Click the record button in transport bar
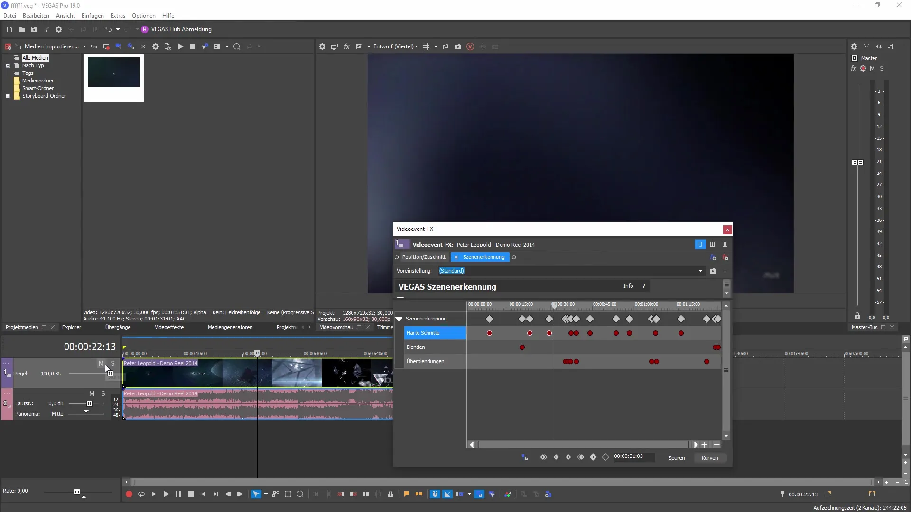The height and width of the screenshot is (512, 911). [129, 494]
